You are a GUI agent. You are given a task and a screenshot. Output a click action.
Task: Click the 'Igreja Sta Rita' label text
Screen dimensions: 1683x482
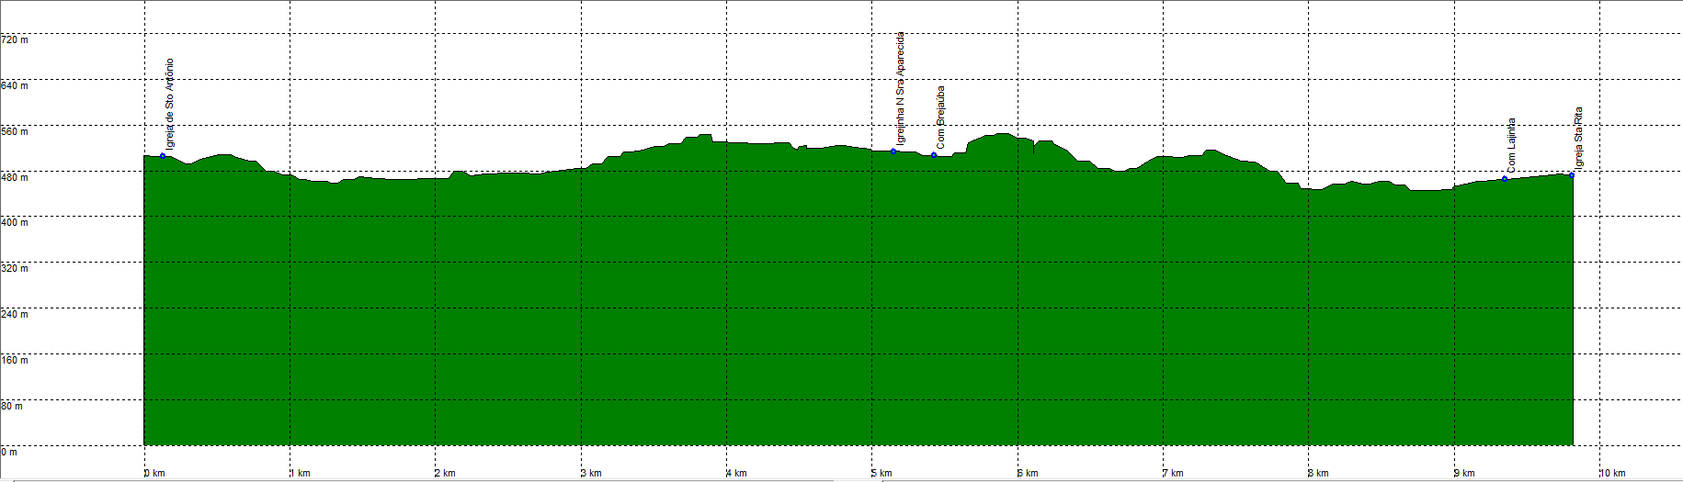tap(1578, 139)
